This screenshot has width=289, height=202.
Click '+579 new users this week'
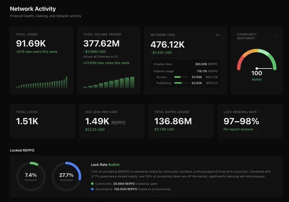coord(37,52)
